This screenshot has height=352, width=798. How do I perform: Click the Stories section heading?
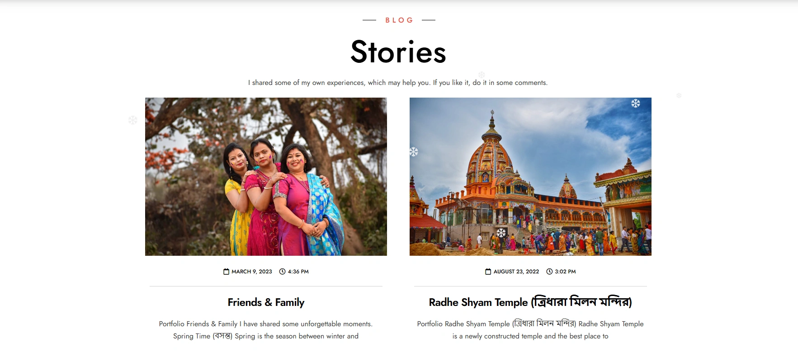pos(398,52)
